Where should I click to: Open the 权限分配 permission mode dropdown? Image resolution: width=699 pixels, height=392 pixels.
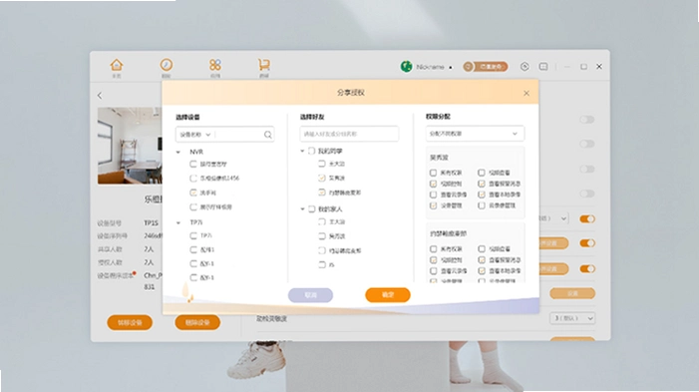475,134
